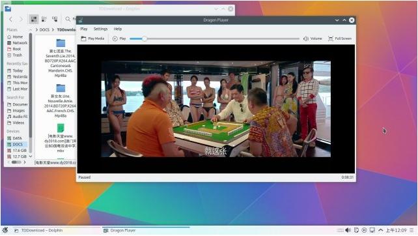Go forward in Dolphin's navigation history

pos(21,19)
